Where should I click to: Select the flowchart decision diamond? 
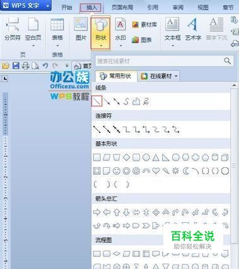(117, 254)
